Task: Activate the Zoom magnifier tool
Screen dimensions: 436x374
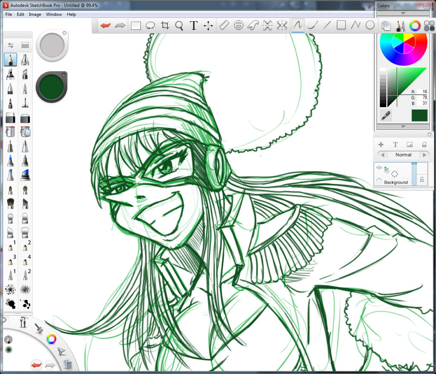Action: 179,26
